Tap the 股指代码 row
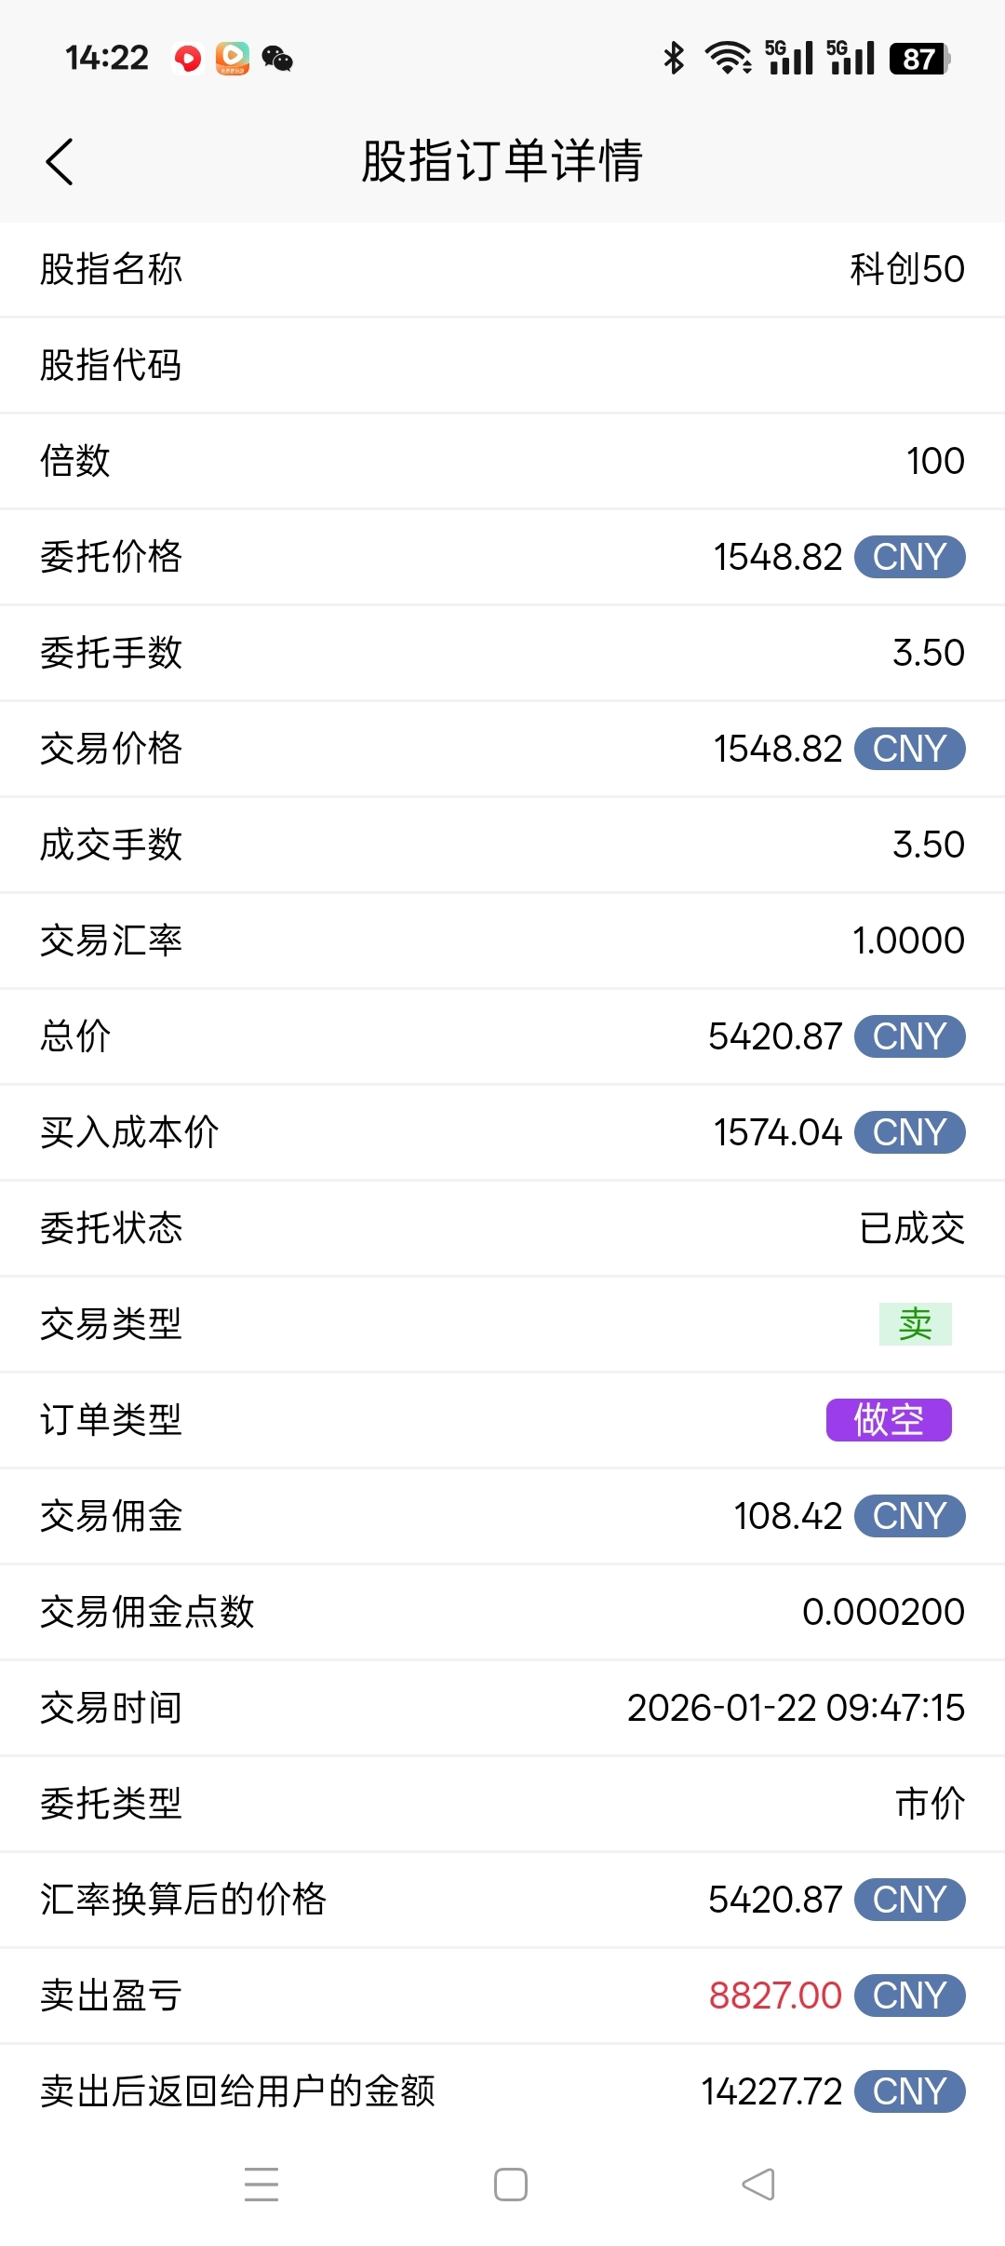Image resolution: width=1005 pixels, height=2246 pixels. coord(502,365)
